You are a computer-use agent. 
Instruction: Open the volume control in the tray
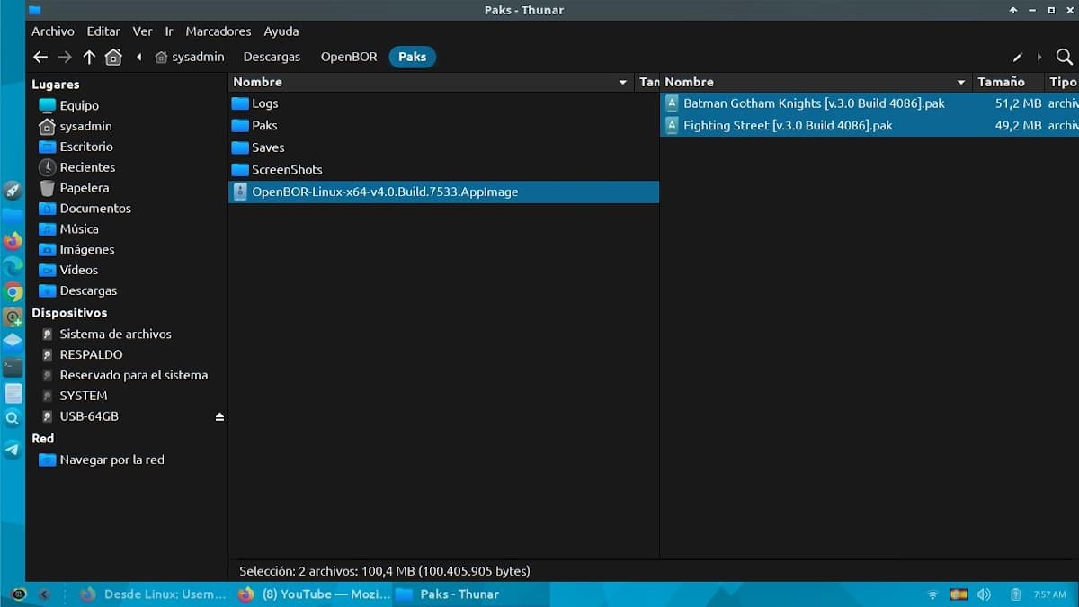point(984,594)
